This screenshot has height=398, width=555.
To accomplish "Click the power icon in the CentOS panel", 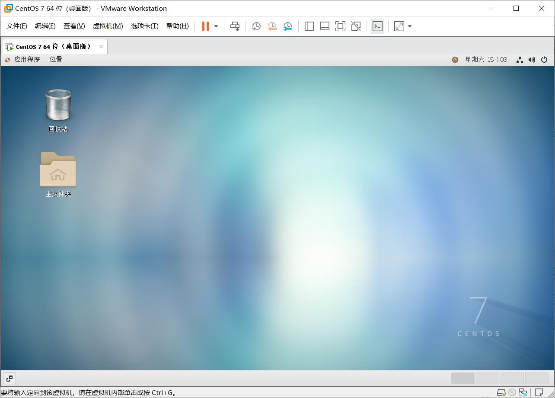I will pyautogui.click(x=544, y=60).
